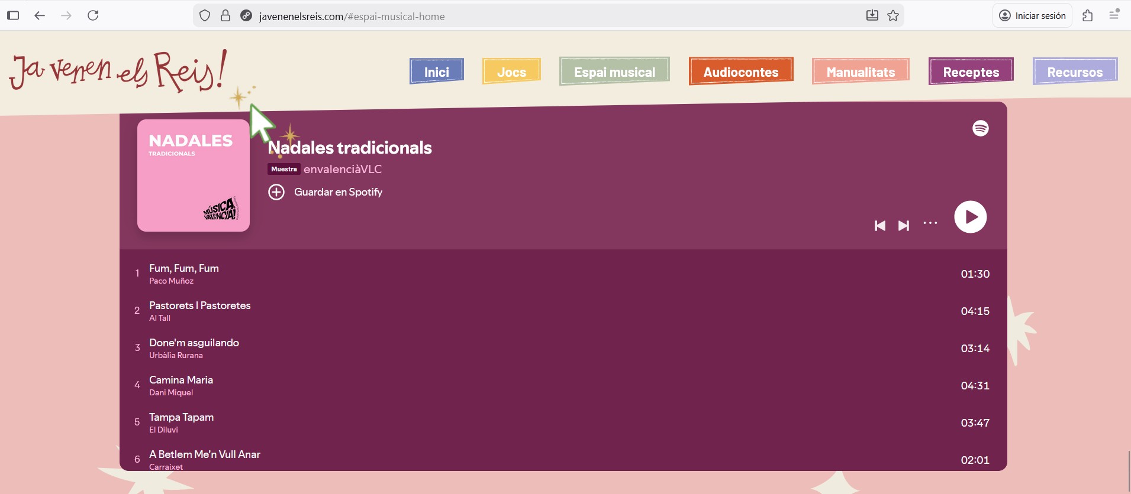1131x494 pixels.
Task: Click the Iniciar sesión button
Action: (x=1032, y=16)
